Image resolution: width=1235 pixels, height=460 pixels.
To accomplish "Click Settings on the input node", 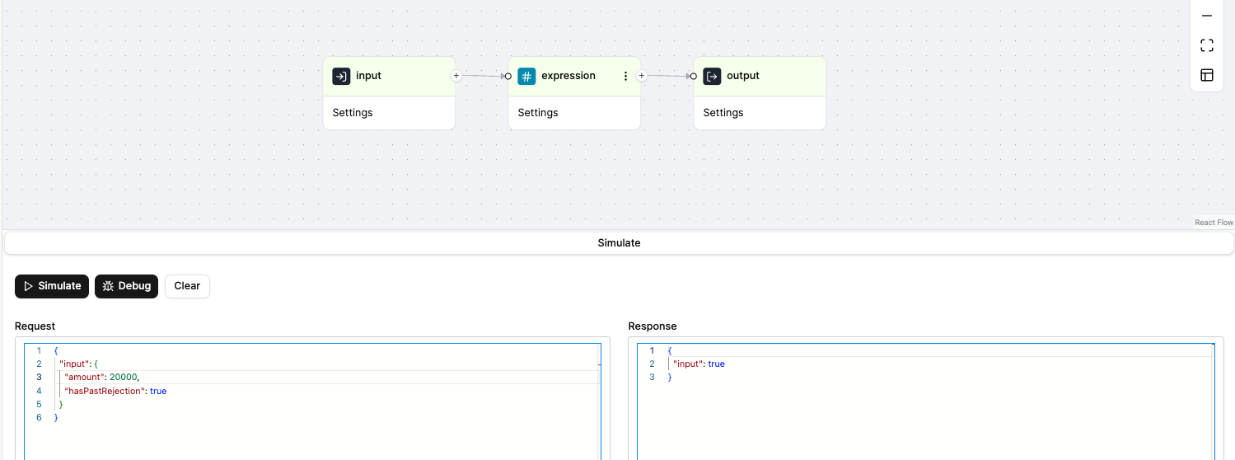I will click(353, 113).
